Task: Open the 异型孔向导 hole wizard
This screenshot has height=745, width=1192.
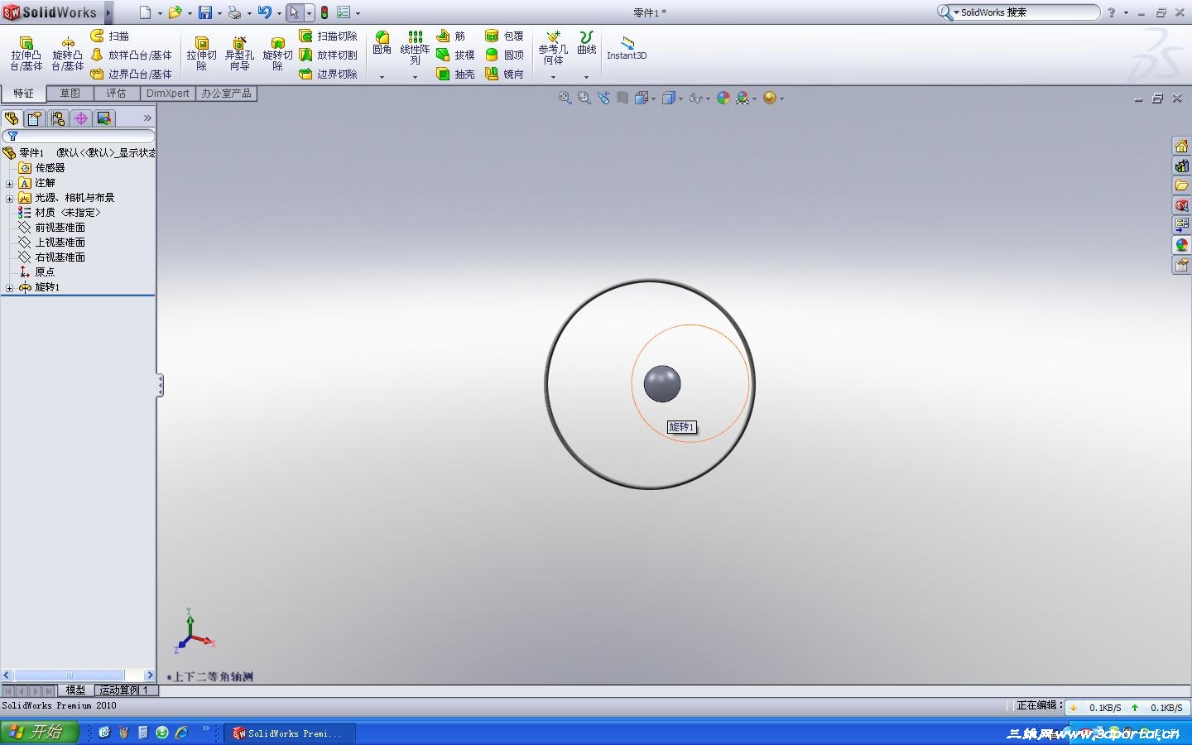Action: coord(239,53)
